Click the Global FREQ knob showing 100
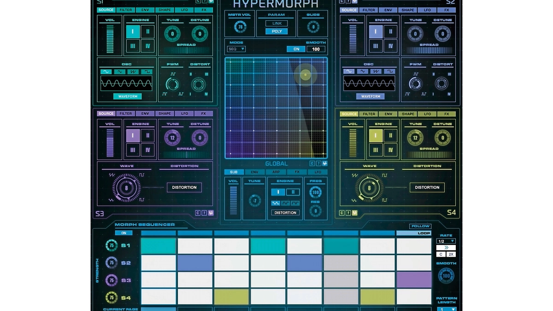The width and height of the screenshot is (553, 311). coord(315,192)
